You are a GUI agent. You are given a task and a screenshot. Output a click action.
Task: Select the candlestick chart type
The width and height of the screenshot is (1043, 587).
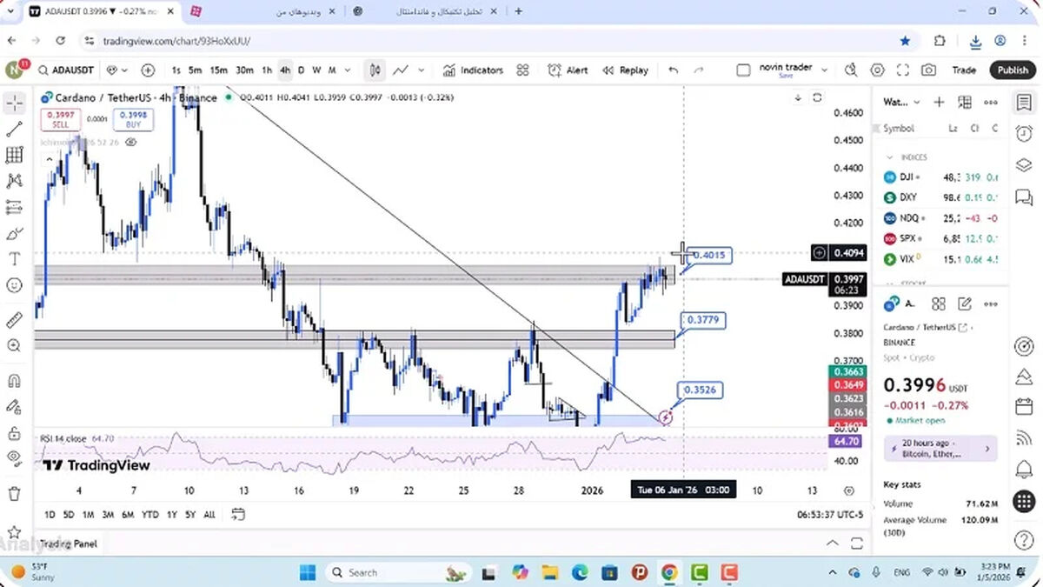tap(375, 70)
